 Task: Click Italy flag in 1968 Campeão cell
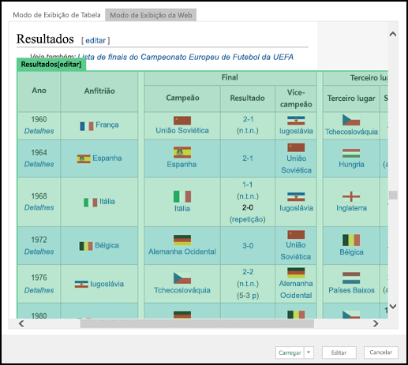point(182,196)
